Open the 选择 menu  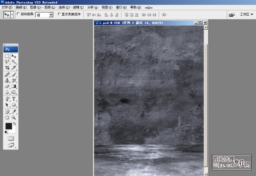pyautogui.click(x=64, y=8)
